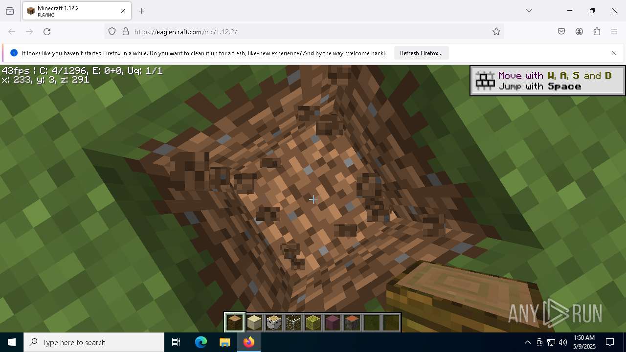Select the pale sandstone-colored block in hotbar

[254, 323]
